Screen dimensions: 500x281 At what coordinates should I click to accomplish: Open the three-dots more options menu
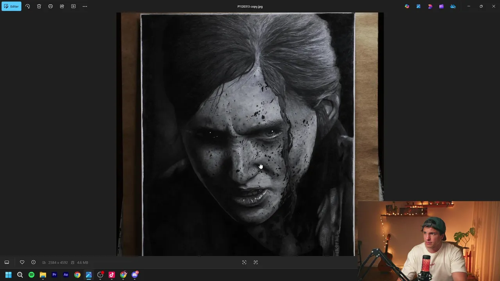coord(85,6)
